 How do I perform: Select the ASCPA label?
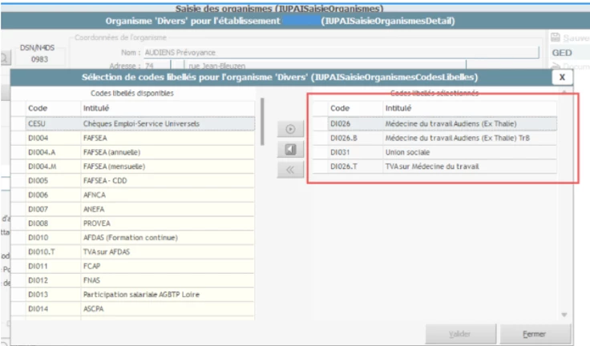(x=93, y=309)
